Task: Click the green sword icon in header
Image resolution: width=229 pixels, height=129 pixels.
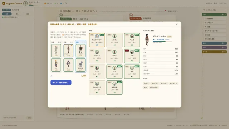Action: pyautogui.click(x=55, y=4)
